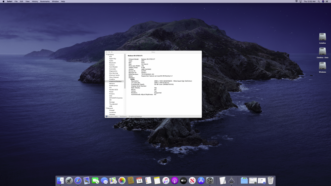
Task: Open the Safari menu
Action: [10, 1]
